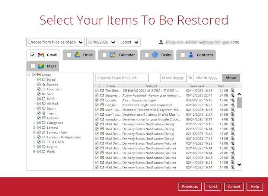Expand the Lentest - Form folder node
This screenshot has width=268, height=196.
click(34, 132)
